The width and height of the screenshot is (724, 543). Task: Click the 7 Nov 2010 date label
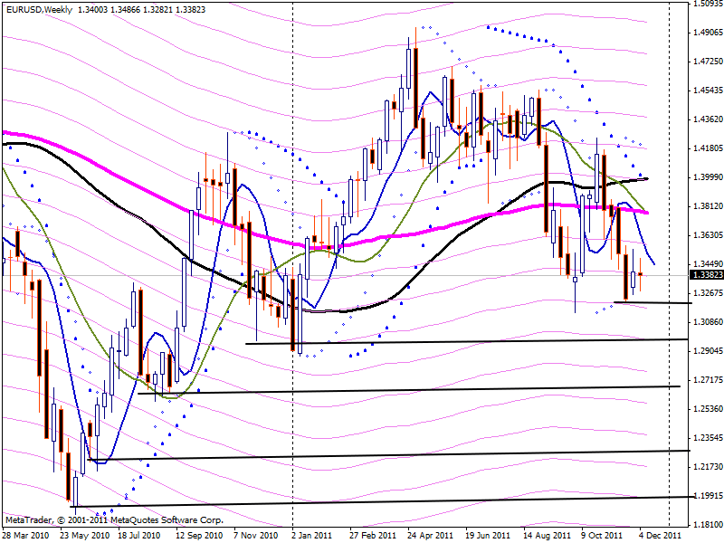tap(256, 535)
